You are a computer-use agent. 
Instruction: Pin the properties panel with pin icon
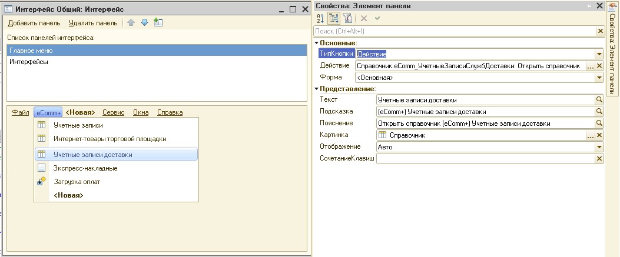coord(588,5)
